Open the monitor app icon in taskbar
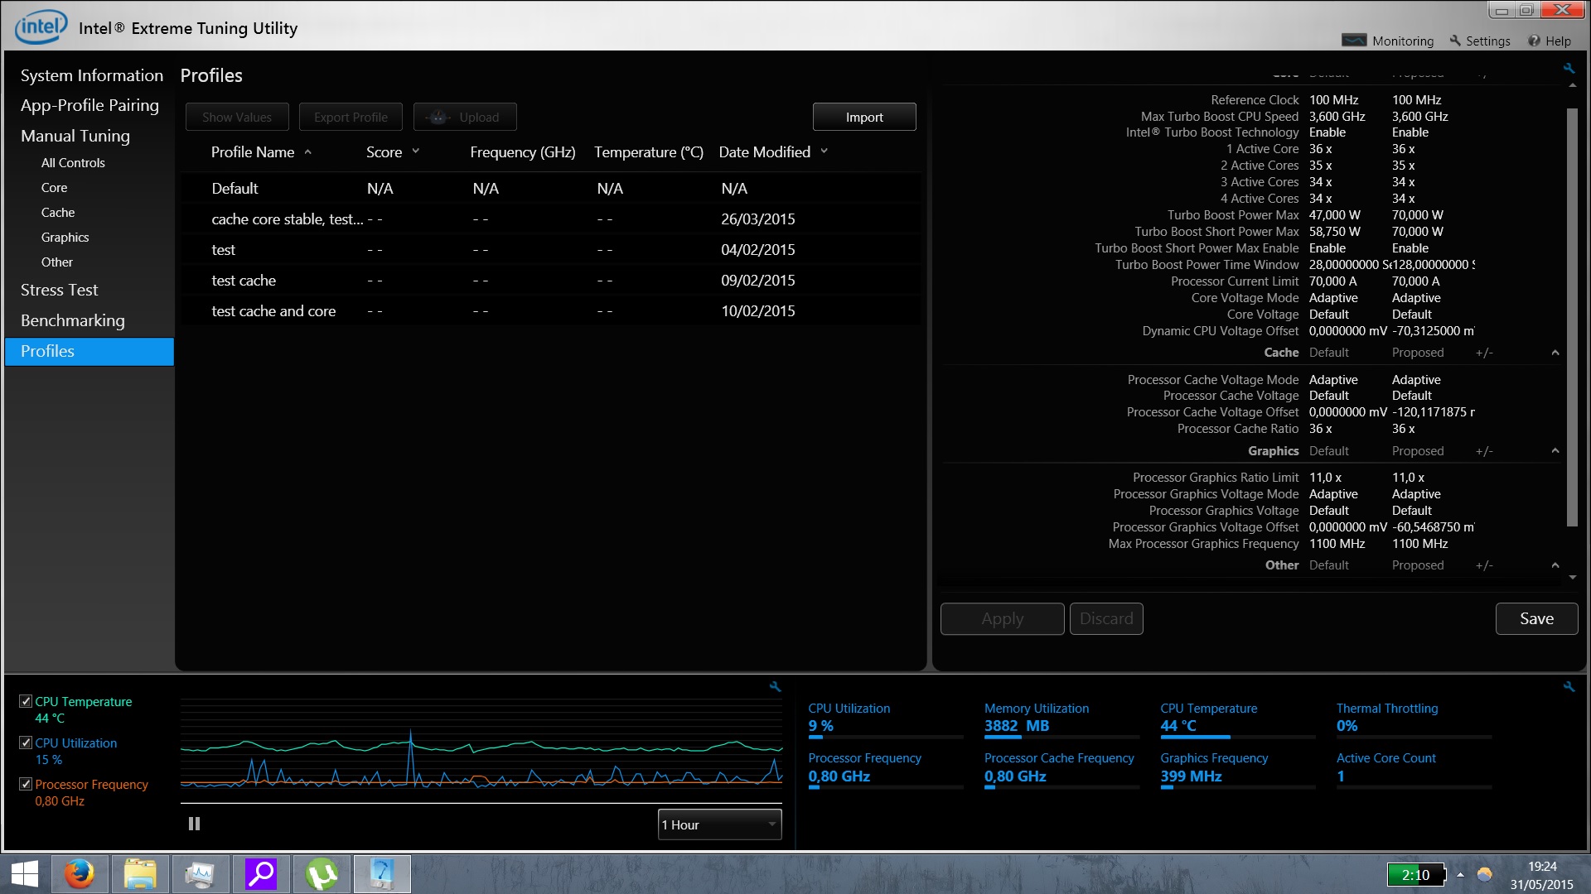Viewport: 1591px width, 894px height. (201, 874)
